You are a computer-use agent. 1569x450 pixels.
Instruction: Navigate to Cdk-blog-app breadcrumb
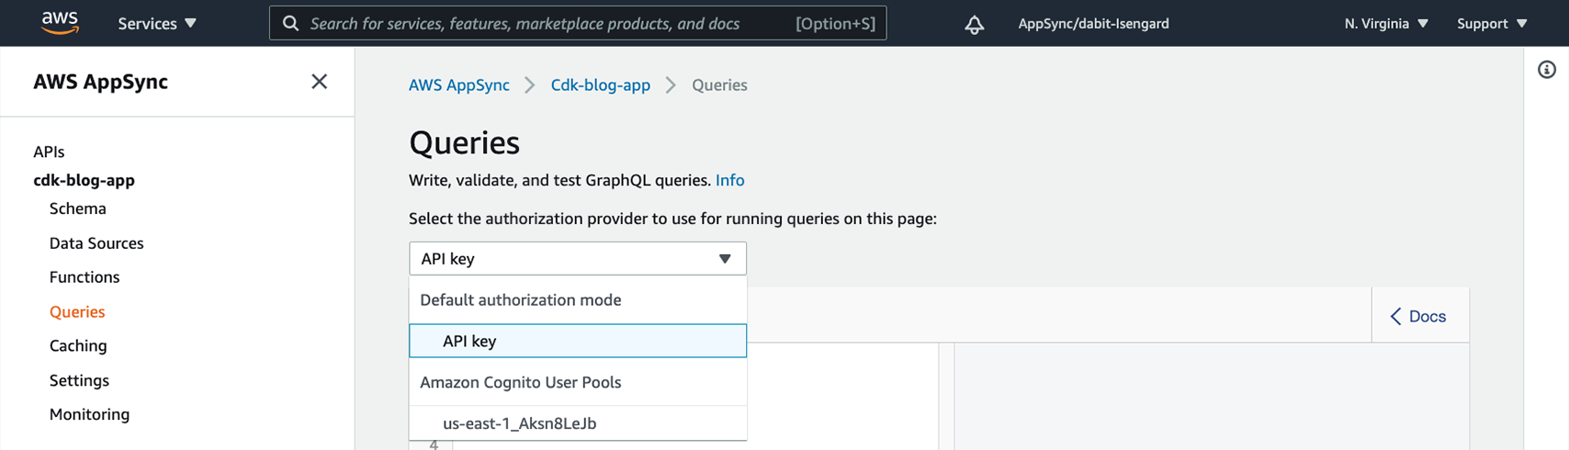[600, 84]
